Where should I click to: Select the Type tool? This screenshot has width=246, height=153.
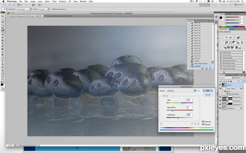(3, 61)
